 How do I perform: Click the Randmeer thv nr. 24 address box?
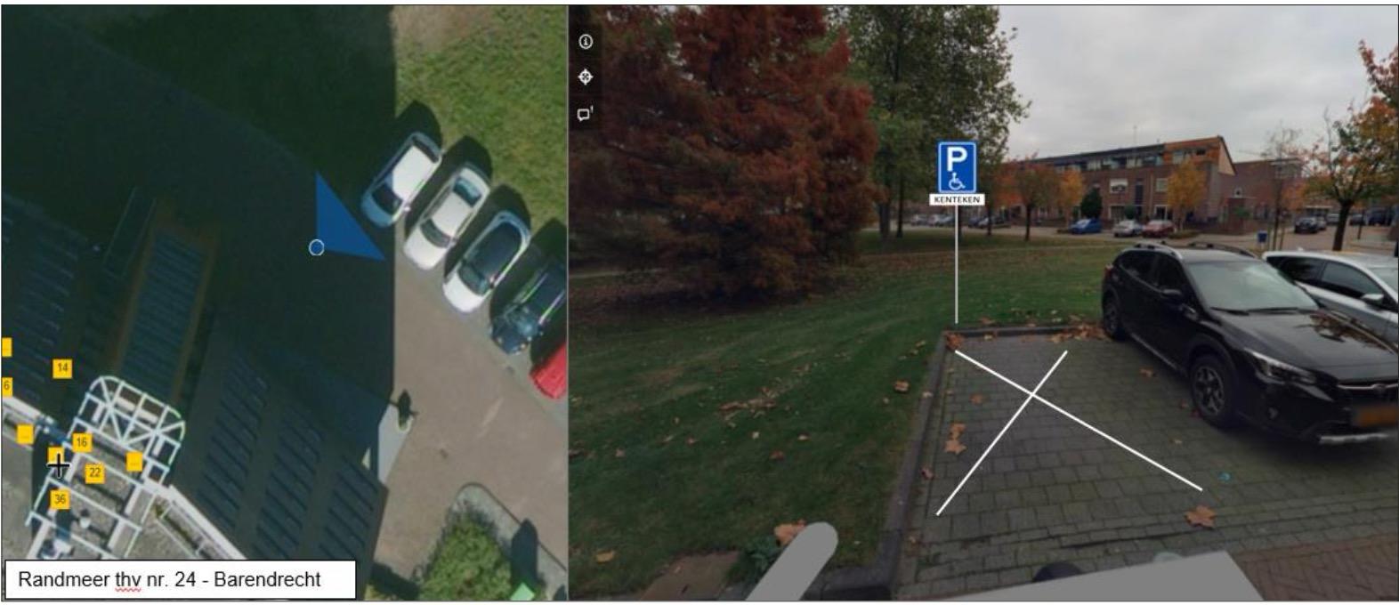click(x=181, y=579)
